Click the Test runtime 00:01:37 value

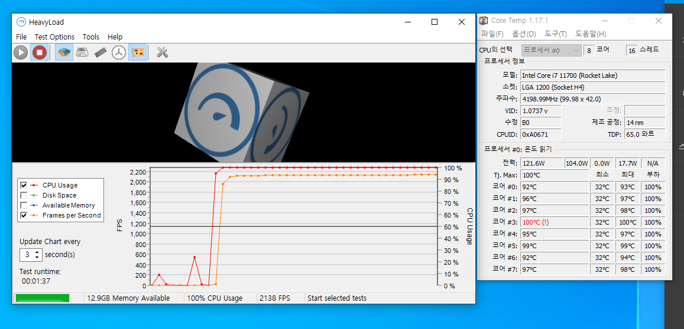click(36, 281)
